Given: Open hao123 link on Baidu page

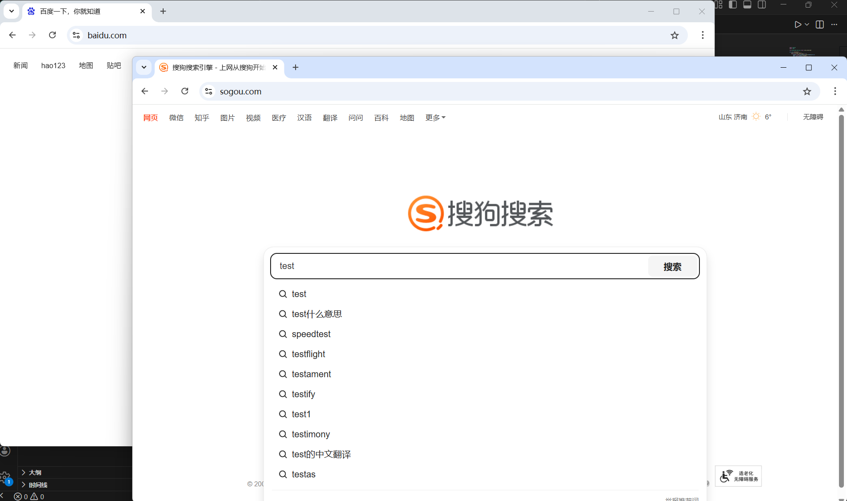Looking at the screenshot, I should (53, 65).
